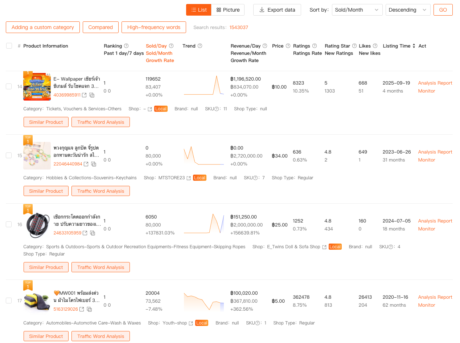Open external link for shop MTSTORE23

(188, 178)
